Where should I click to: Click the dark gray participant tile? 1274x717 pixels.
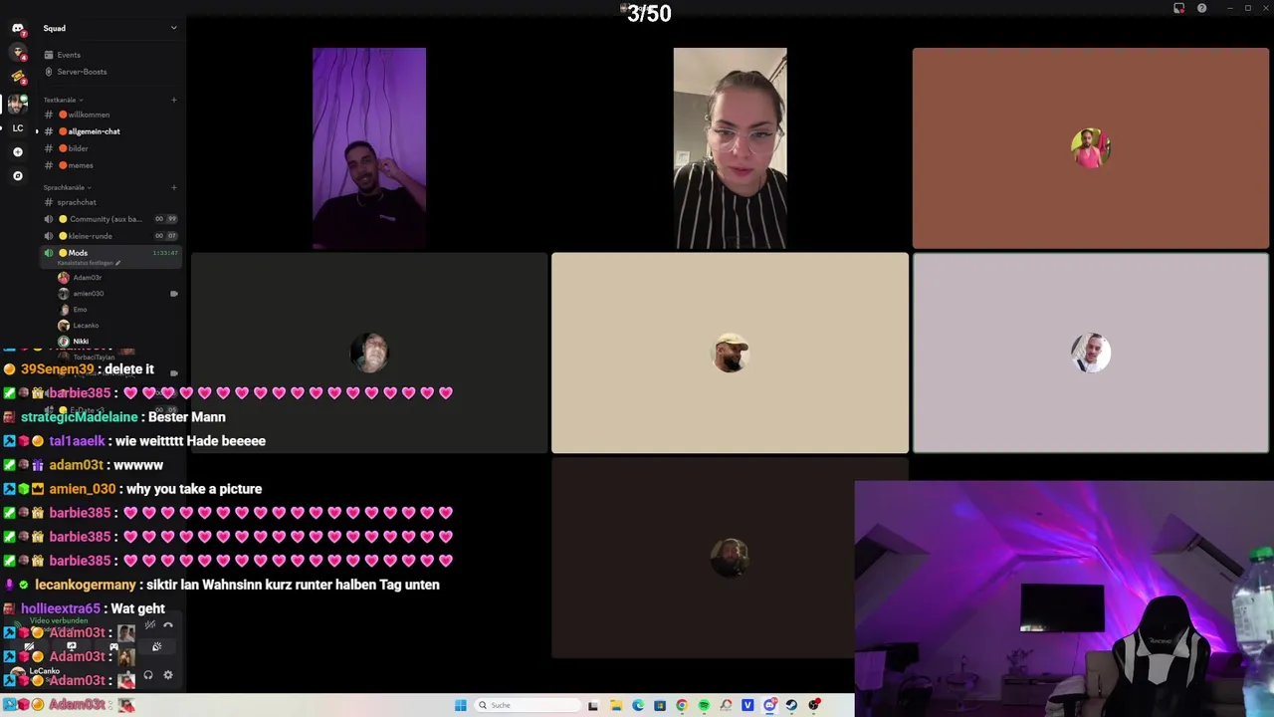coord(369,353)
